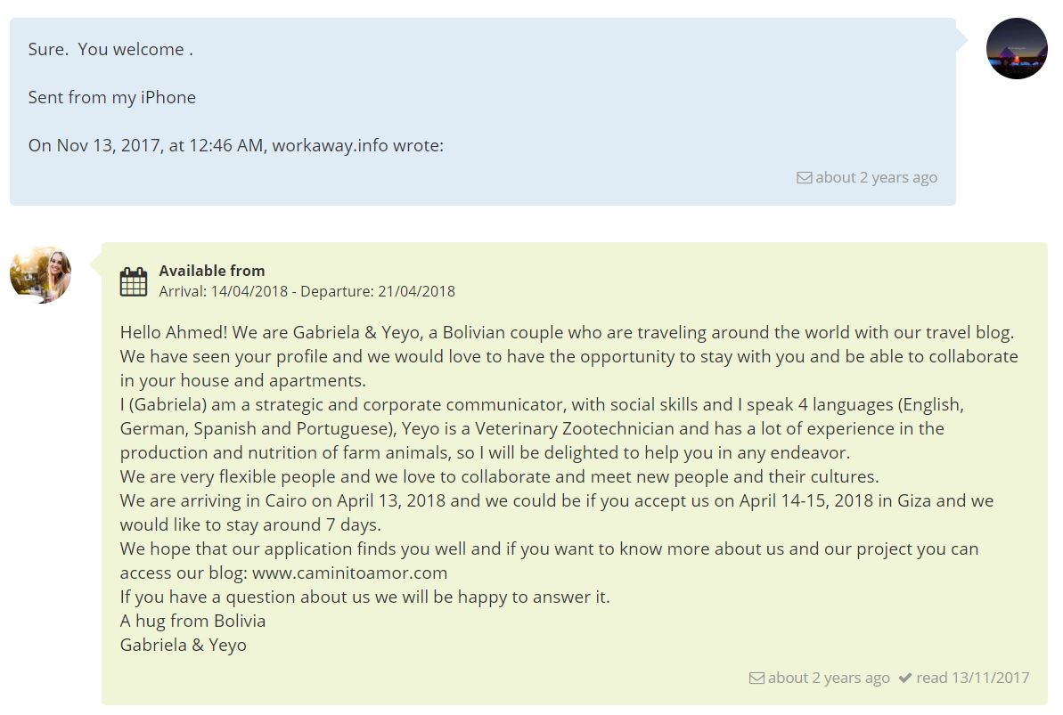Image resolution: width=1063 pixels, height=715 pixels.
Task: Click the 'workaway.info wrote:' quote header
Action: (x=357, y=145)
